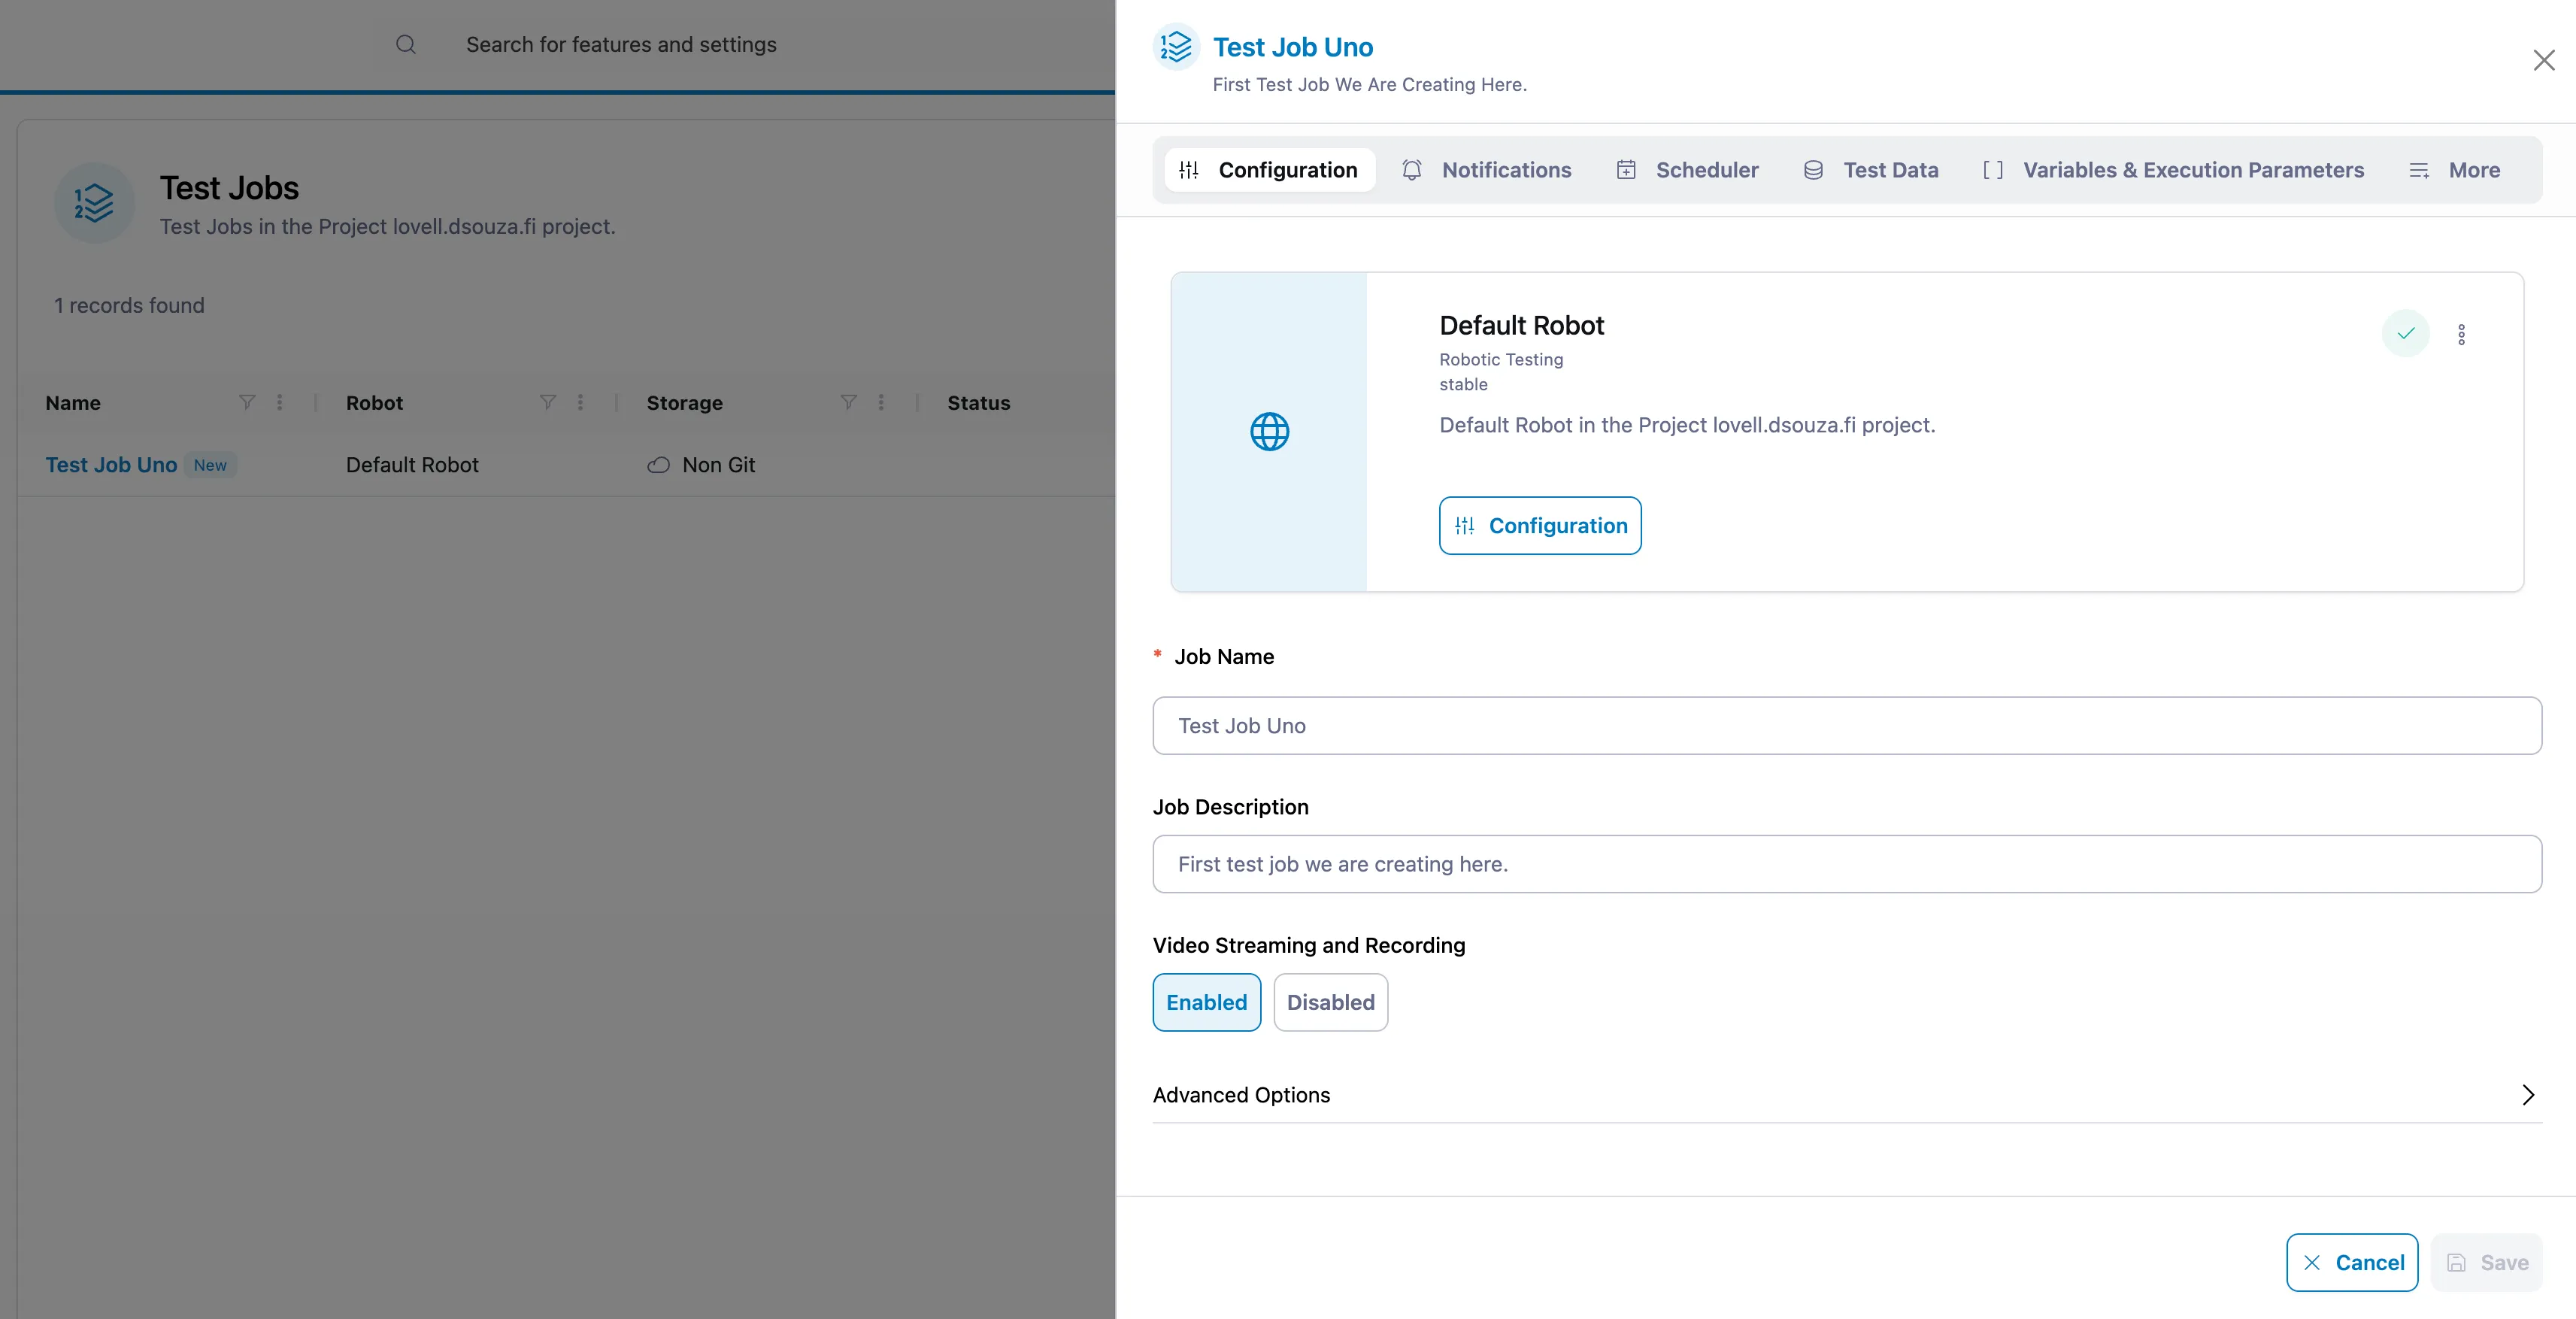Screen dimensions: 2576x1319
Task: Click the Robot column filter icon
Action: point(547,402)
